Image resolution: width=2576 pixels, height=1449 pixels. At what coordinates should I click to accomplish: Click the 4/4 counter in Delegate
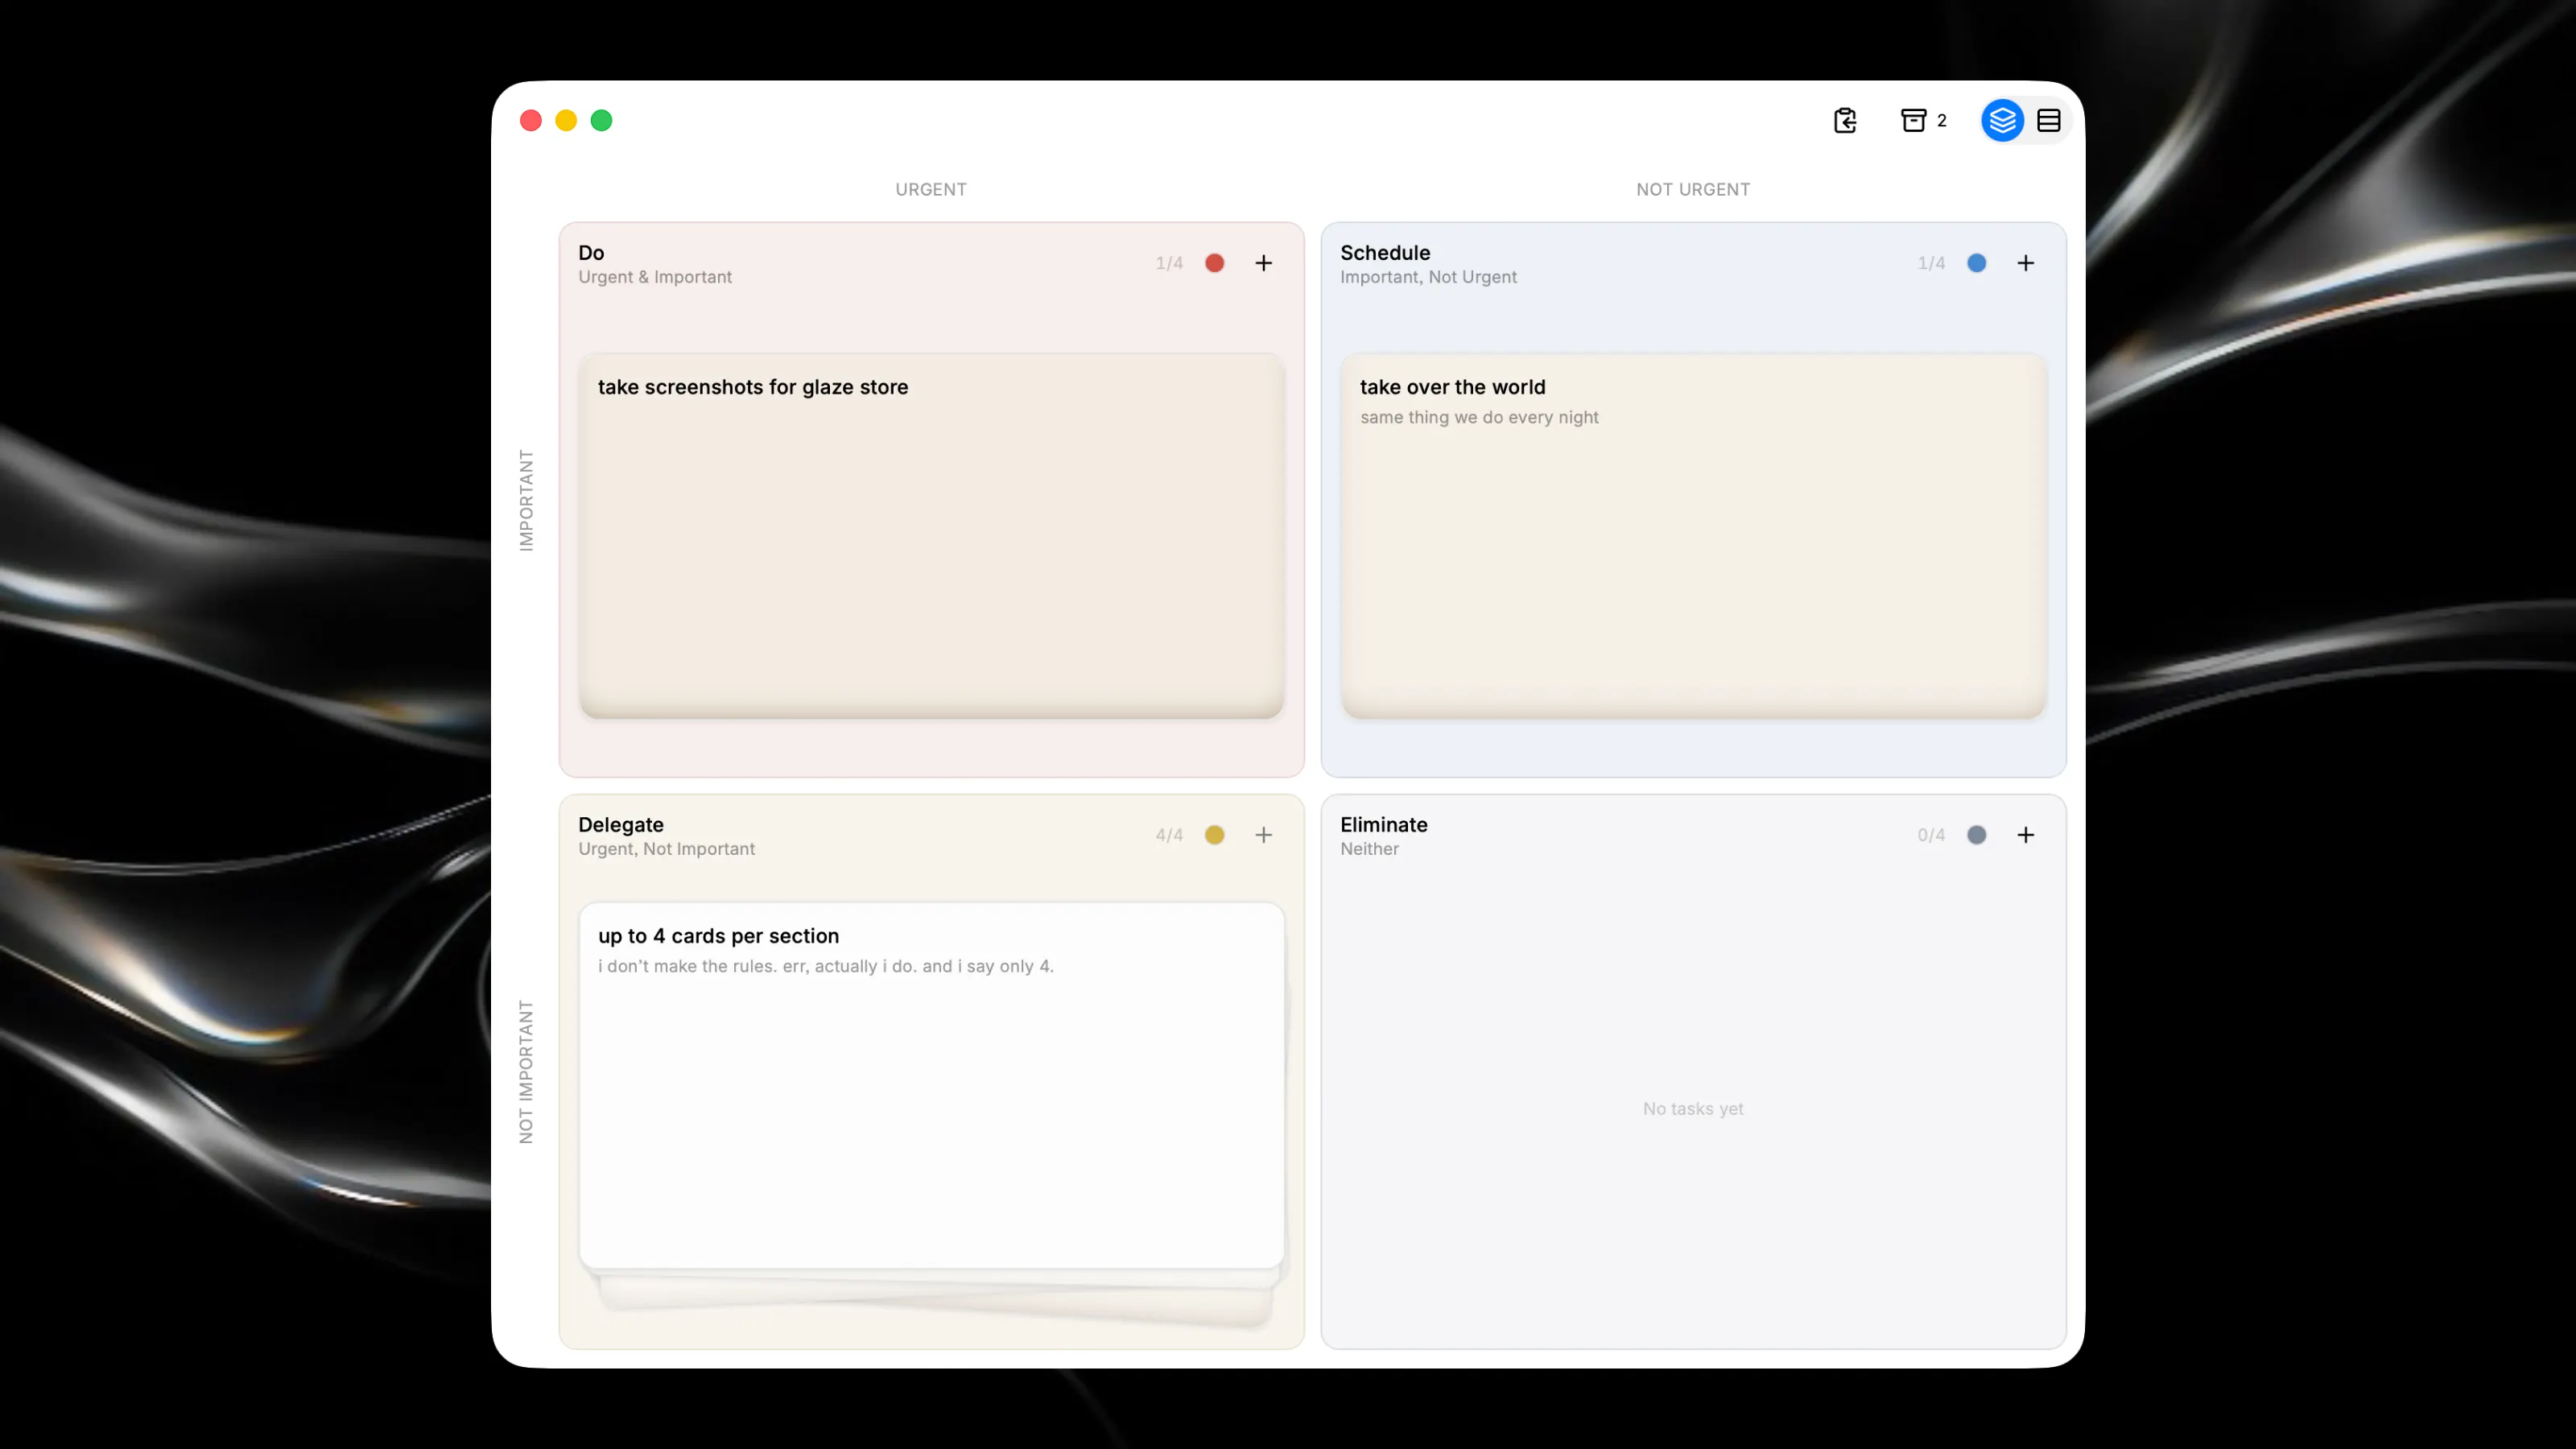point(1169,835)
